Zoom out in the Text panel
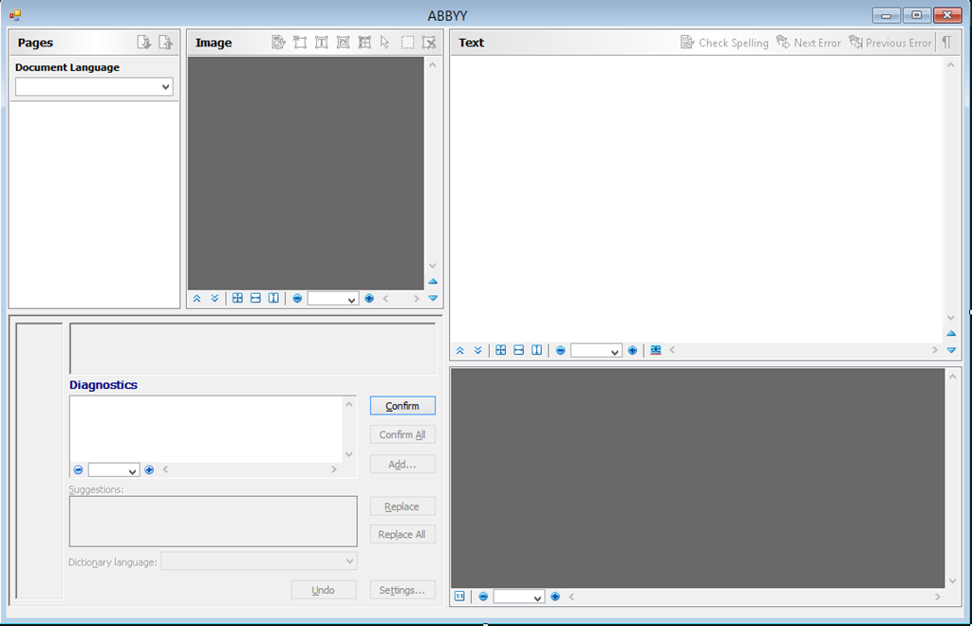 pos(560,350)
